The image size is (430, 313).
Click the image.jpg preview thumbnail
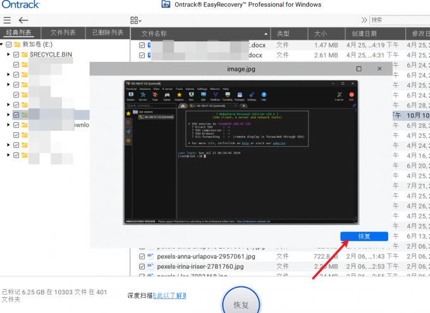click(x=242, y=152)
